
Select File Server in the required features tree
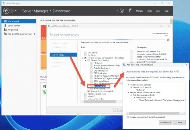coord(140,90)
